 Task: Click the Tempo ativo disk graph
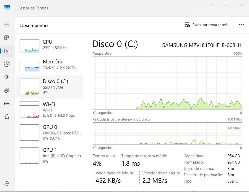[x=167, y=83]
